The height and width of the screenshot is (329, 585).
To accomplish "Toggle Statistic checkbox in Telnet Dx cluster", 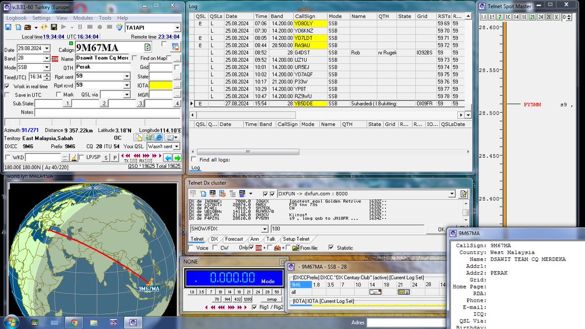I will click(331, 248).
